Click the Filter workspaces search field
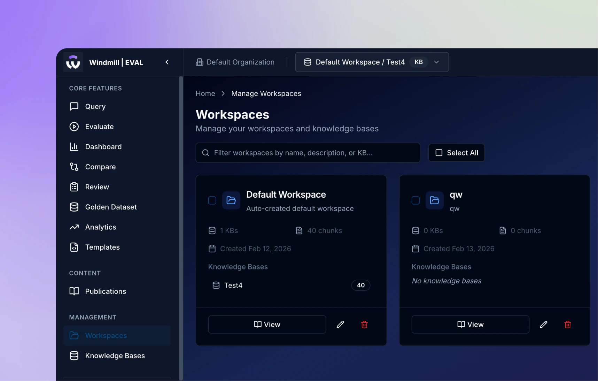 (308, 153)
